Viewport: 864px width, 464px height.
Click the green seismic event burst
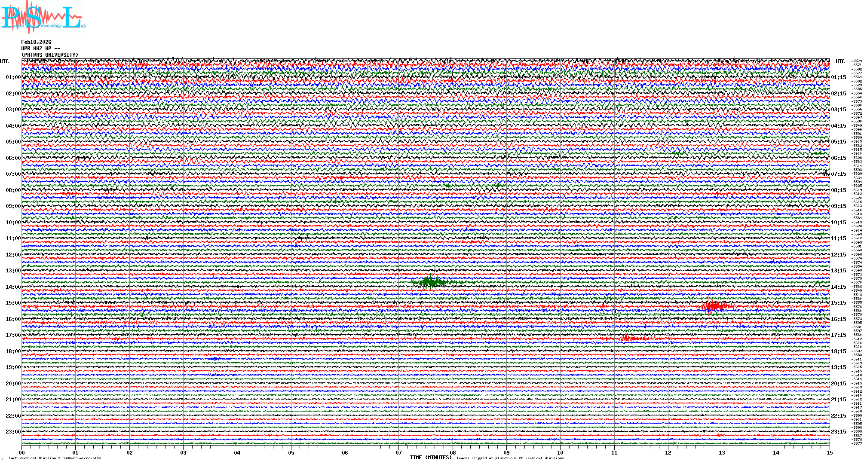432,282
